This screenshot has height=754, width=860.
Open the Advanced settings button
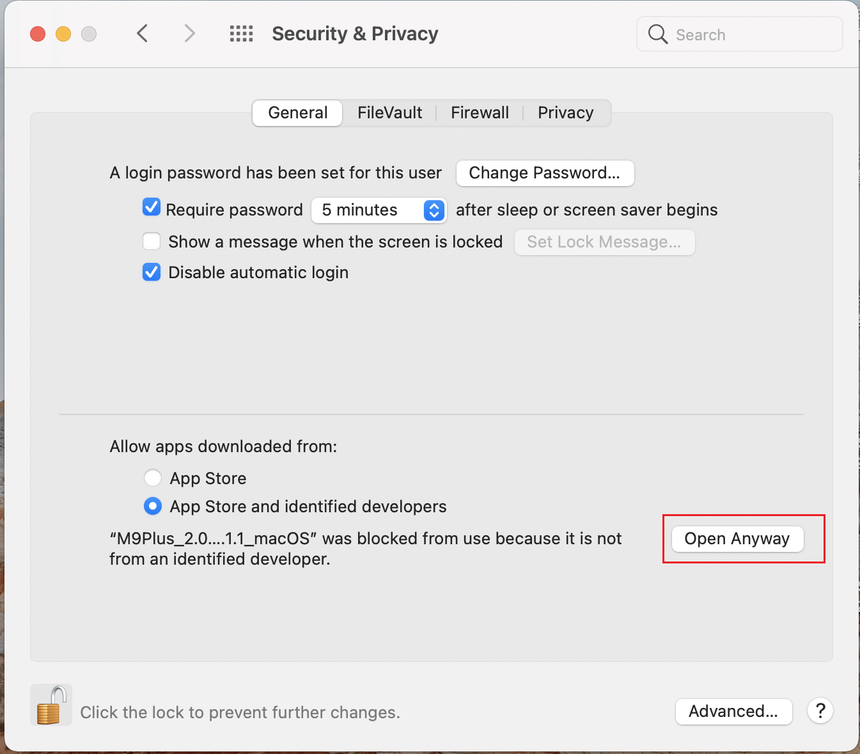pyautogui.click(x=733, y=711)
